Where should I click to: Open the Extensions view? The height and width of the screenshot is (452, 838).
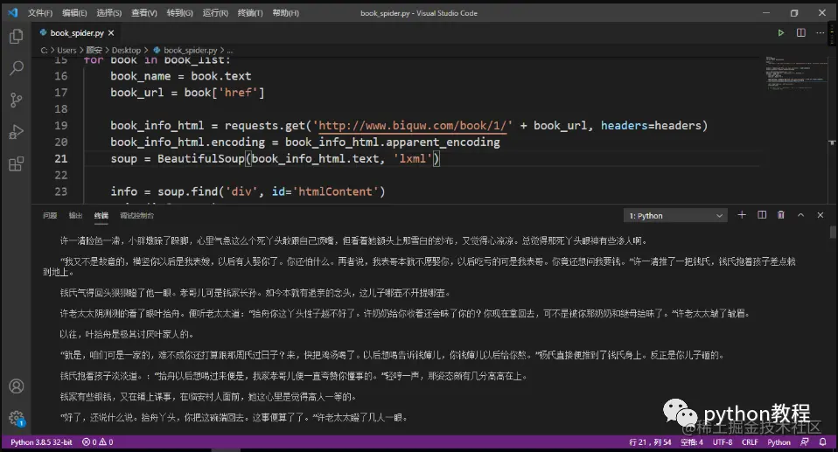tap(16, 164)
